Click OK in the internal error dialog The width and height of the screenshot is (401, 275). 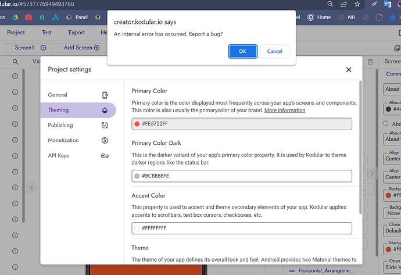242,51
